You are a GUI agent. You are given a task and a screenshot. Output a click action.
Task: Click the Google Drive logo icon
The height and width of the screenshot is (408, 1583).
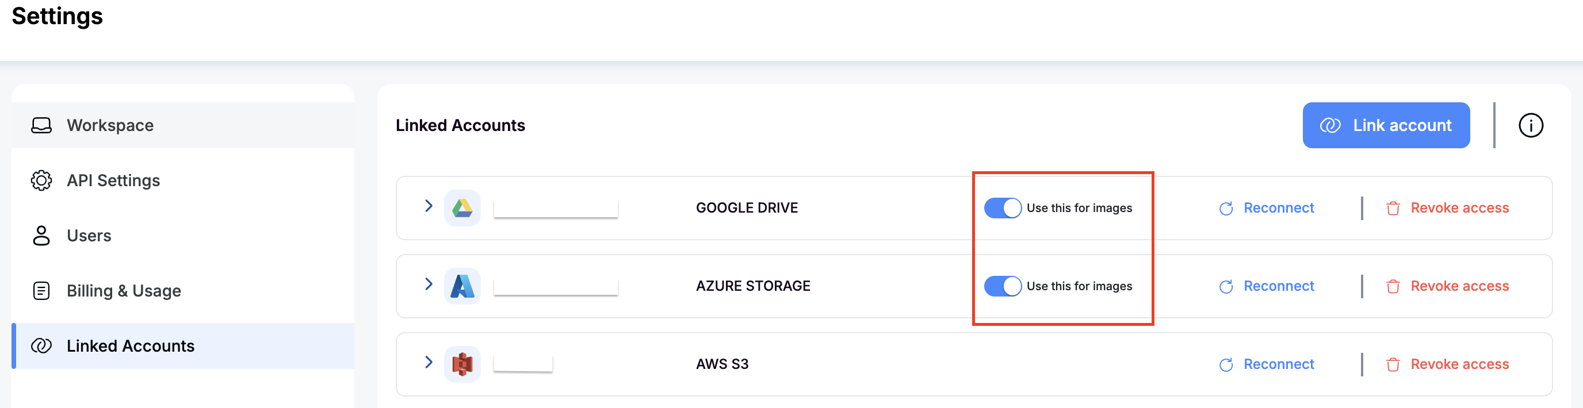point(462,208)
